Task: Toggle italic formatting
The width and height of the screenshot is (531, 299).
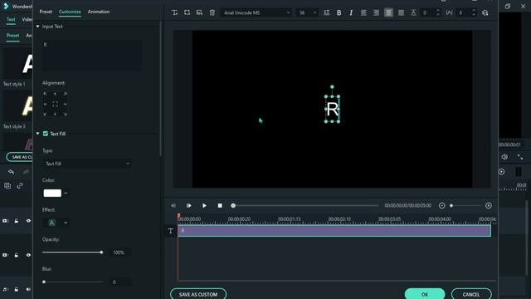Action: coord(351,13)
